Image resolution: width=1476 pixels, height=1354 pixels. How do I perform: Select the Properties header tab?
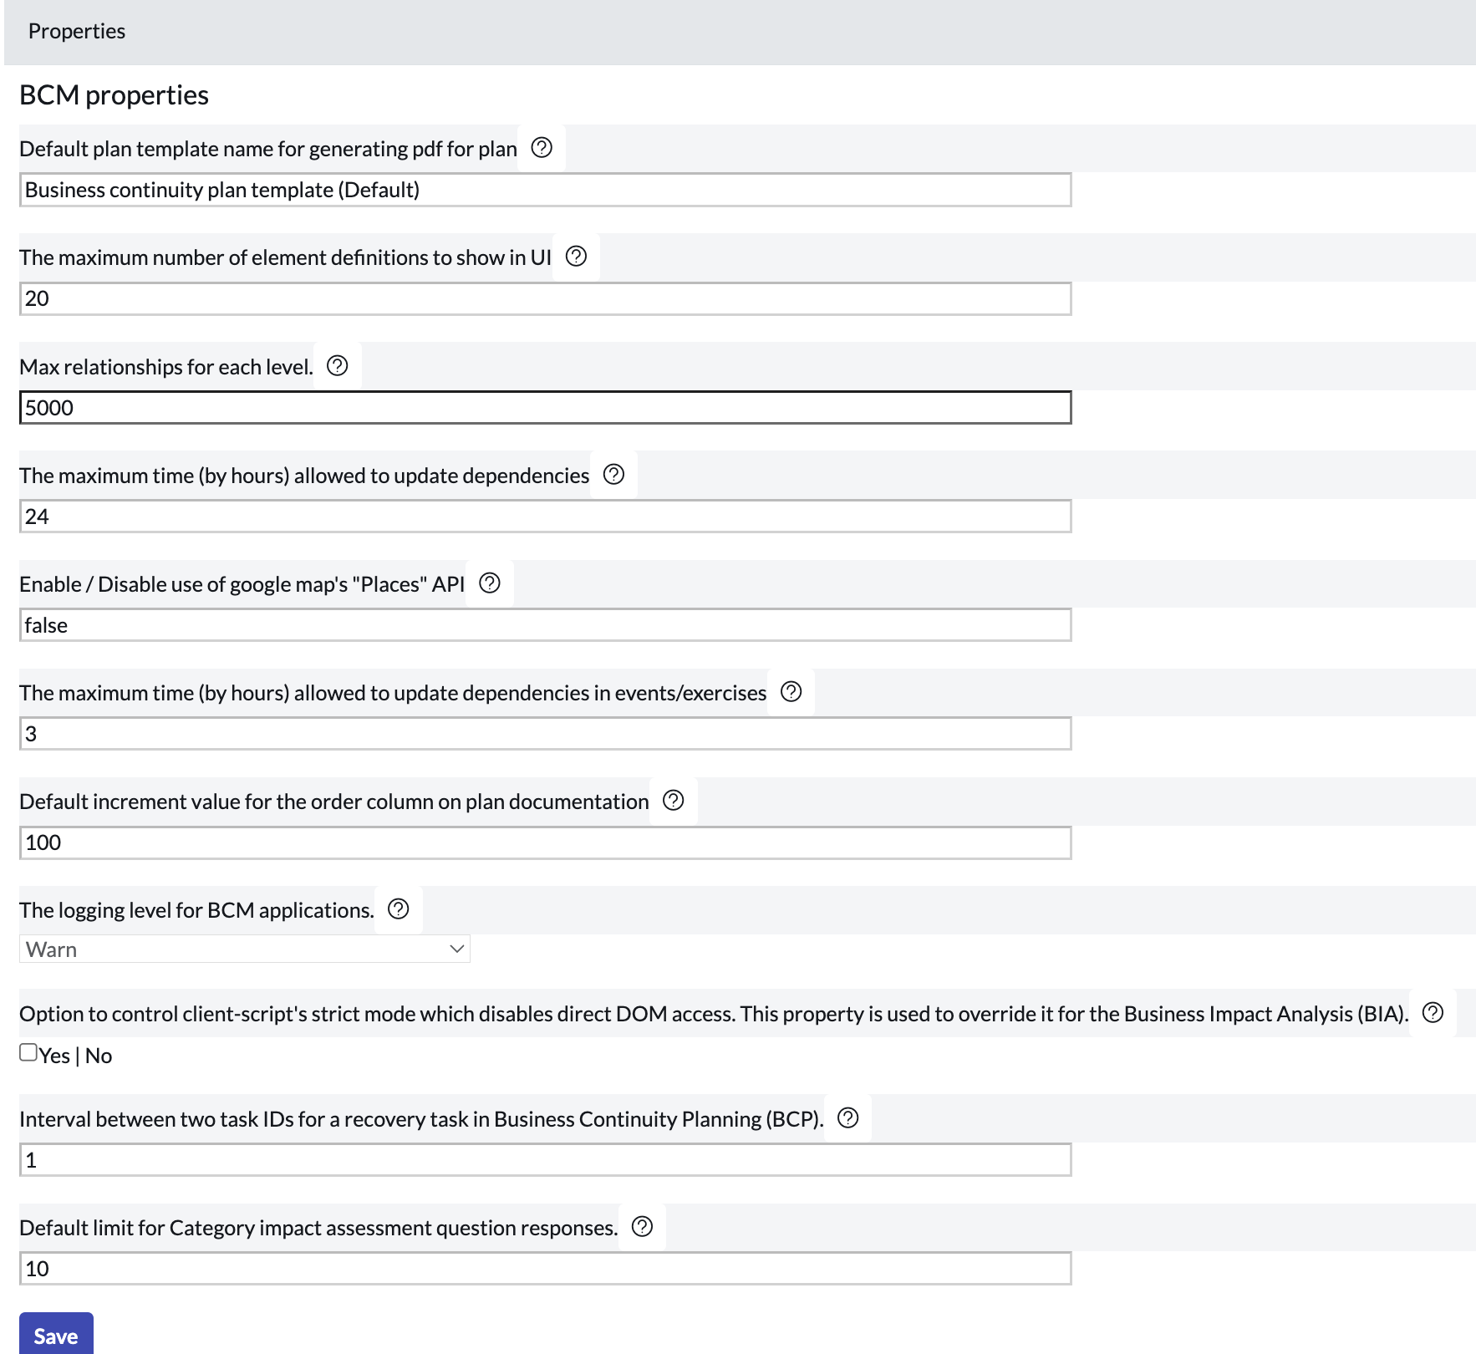click(x=77, y=32)
